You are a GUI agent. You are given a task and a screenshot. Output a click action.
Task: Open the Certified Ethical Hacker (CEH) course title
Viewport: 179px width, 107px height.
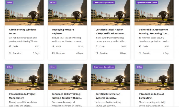[x=110, y=32]
